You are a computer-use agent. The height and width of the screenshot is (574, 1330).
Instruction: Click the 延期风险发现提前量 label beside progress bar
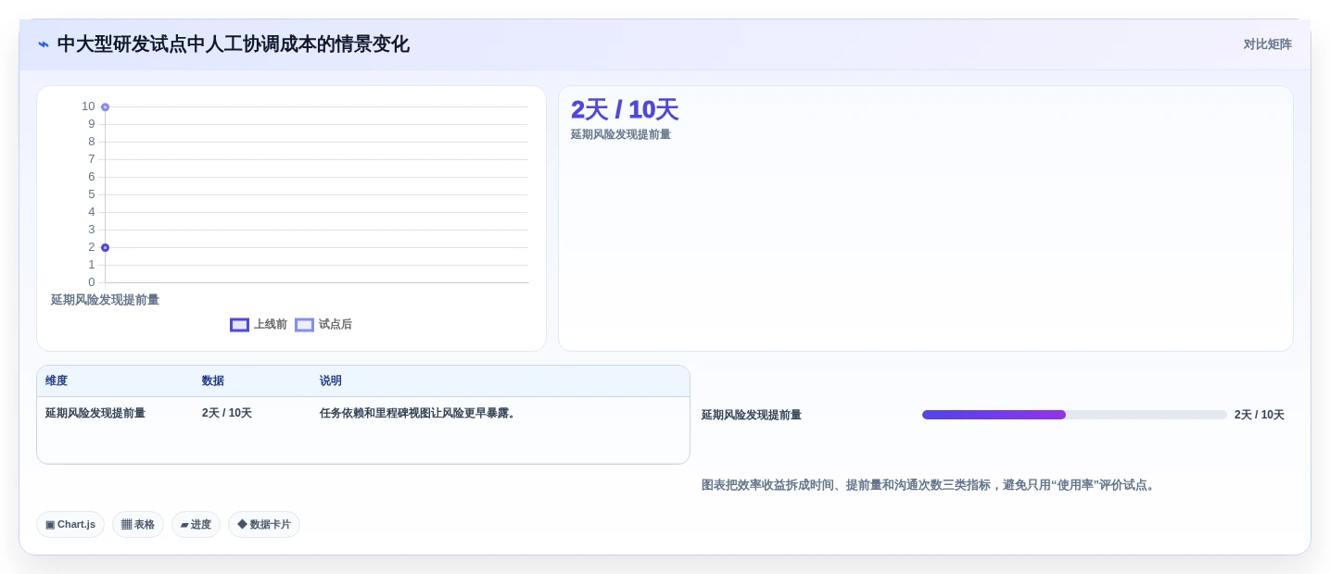(752, 416)
